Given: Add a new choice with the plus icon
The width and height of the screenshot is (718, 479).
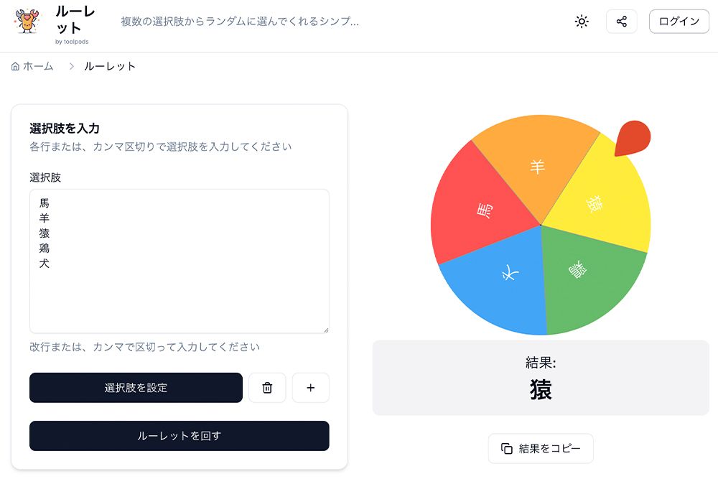Looking at the screenshot, I should click(x=310, y=388).
